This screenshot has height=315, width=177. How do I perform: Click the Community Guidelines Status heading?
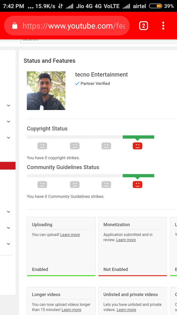click(63, 167)
